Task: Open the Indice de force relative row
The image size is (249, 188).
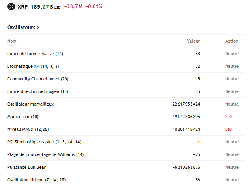Action: point(126,54)
